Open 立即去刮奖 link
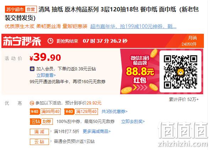This screenshot has height=150, width=211. [133, 122]
